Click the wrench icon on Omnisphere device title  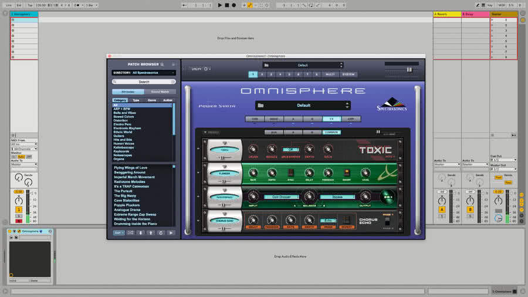coord(19,231)
